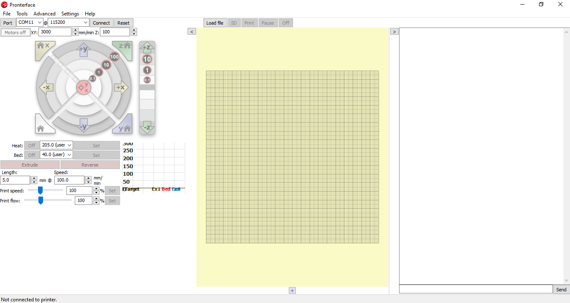Expand the Bed temperature dropdown

tap(56, 155)
